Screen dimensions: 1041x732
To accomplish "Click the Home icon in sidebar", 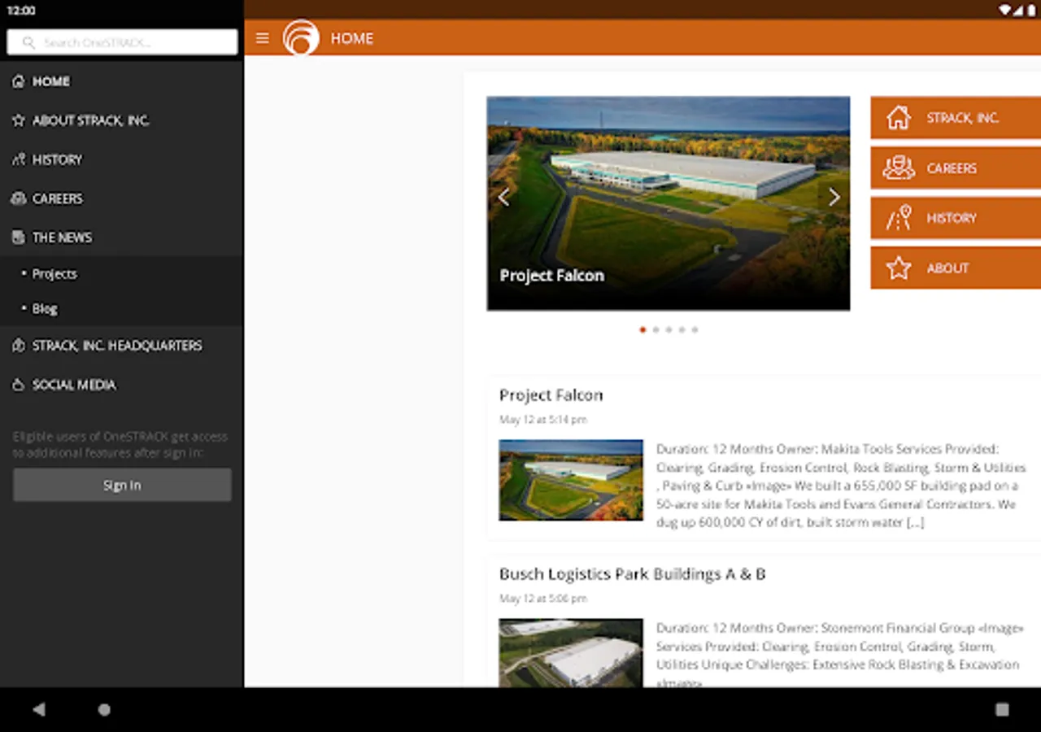I will click(19, 81).
